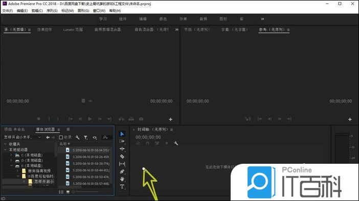
Task: Open the 节目: (无序列) program tab
Action: point(197,30)
